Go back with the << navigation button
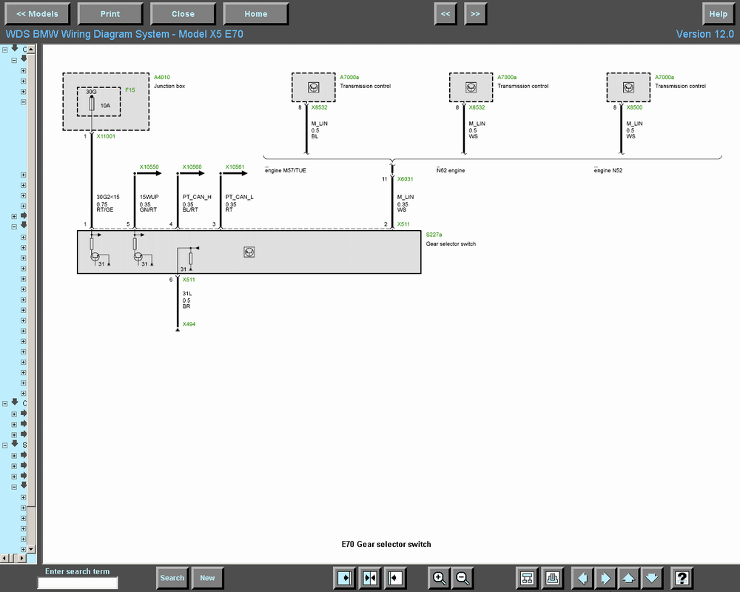This screenshot has width=740, height=592. click(x=445, y=14)
